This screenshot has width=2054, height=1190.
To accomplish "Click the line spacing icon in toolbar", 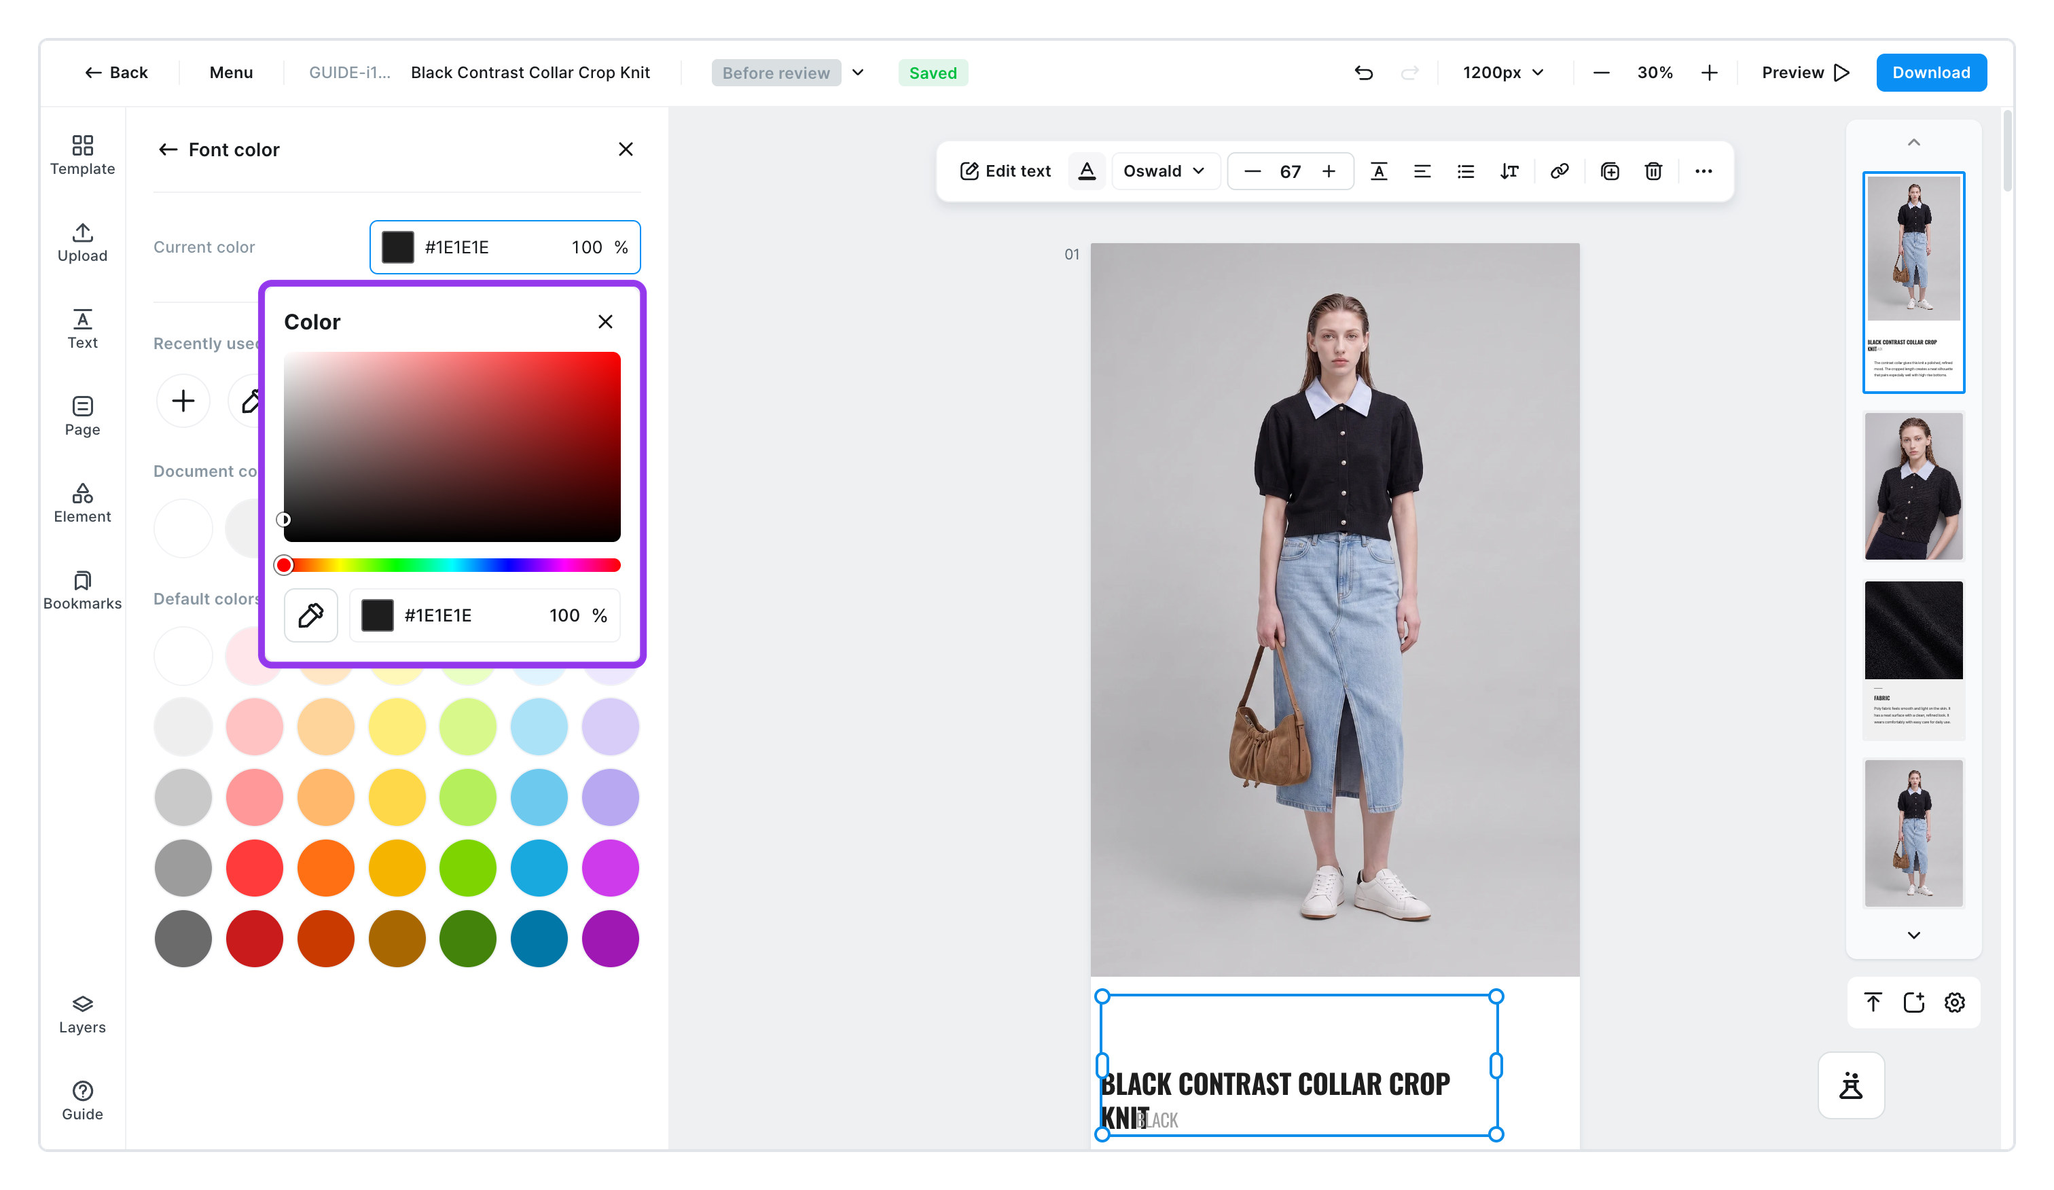I will tap(1509, 171).
